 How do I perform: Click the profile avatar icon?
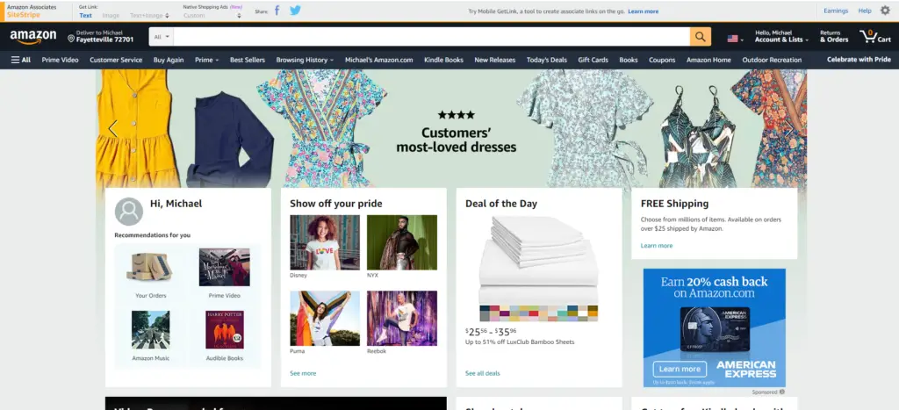point(129,212)
